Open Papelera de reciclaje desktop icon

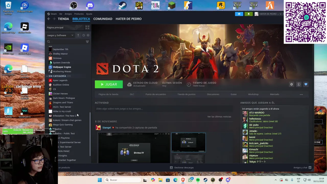click(8, 8)
